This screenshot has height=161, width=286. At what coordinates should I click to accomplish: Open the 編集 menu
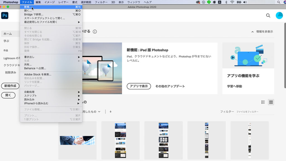[38, 2]
